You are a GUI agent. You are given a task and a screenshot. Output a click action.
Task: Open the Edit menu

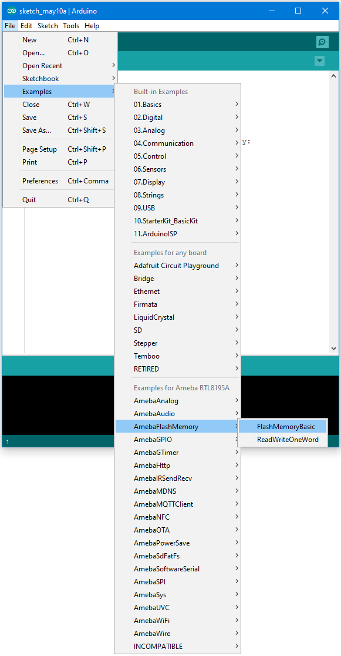pyautogui.click(x=26, y=26)
